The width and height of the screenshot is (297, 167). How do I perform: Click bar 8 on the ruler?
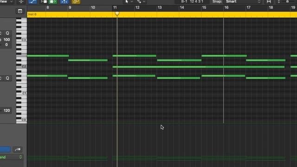pos(48,7)
